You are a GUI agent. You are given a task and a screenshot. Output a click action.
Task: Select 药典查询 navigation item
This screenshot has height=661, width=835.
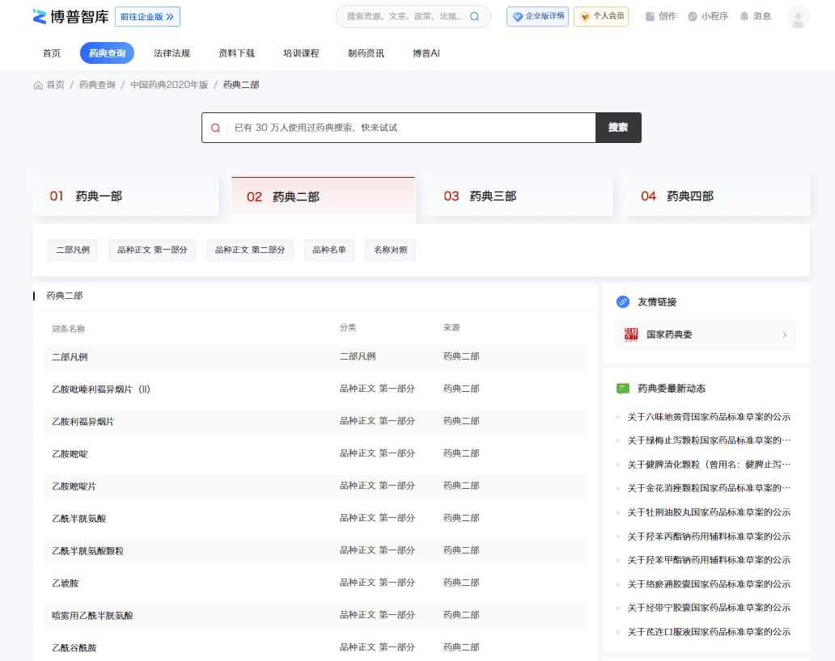pyautogui.click(x=107, y=53)
